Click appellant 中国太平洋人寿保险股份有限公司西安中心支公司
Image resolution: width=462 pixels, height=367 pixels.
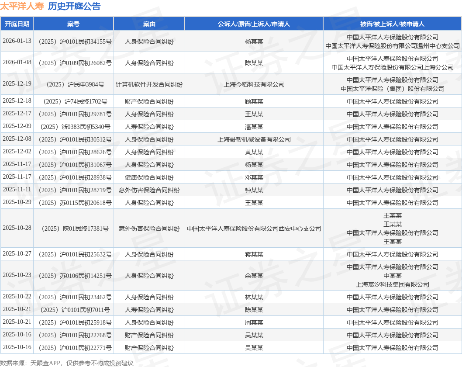(x=254, y=229)
